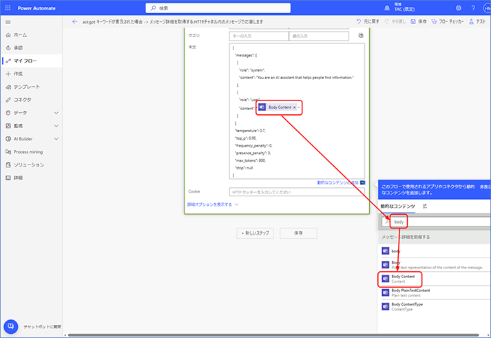Screen dimensions: 491x338
Task: Click the Body Content token
Action: 278,107
